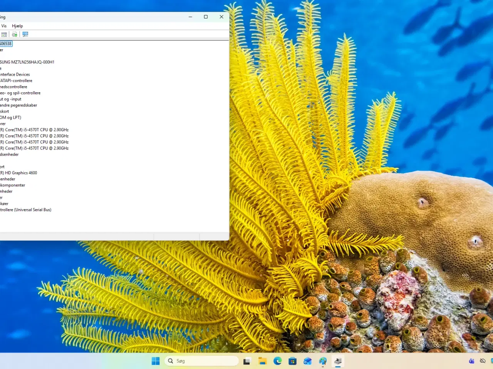The image size is (493, 369).
Task: Click the Device Manager icon in the taskbar
Action: [x=338, y=361]
